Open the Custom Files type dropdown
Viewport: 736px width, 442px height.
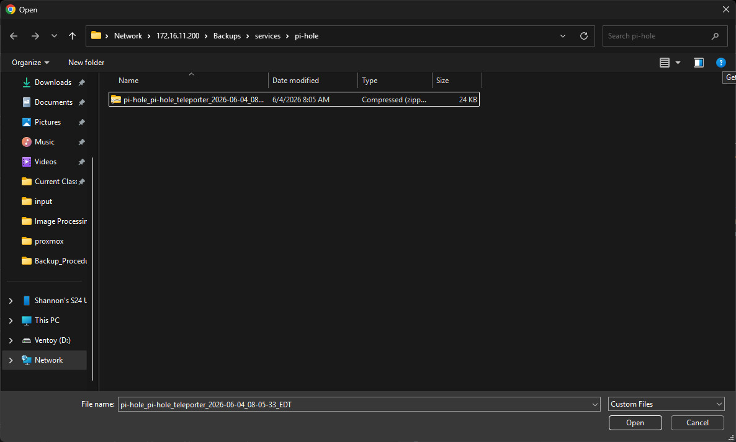(x=666, y=404)
